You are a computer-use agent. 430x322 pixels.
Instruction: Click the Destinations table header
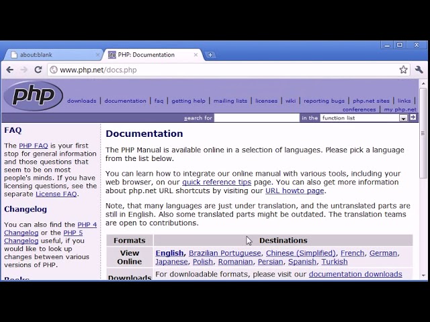tap(283, 240)
